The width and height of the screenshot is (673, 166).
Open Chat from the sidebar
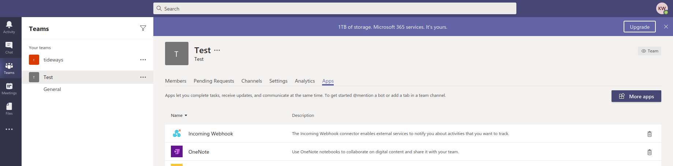(9, 47)
